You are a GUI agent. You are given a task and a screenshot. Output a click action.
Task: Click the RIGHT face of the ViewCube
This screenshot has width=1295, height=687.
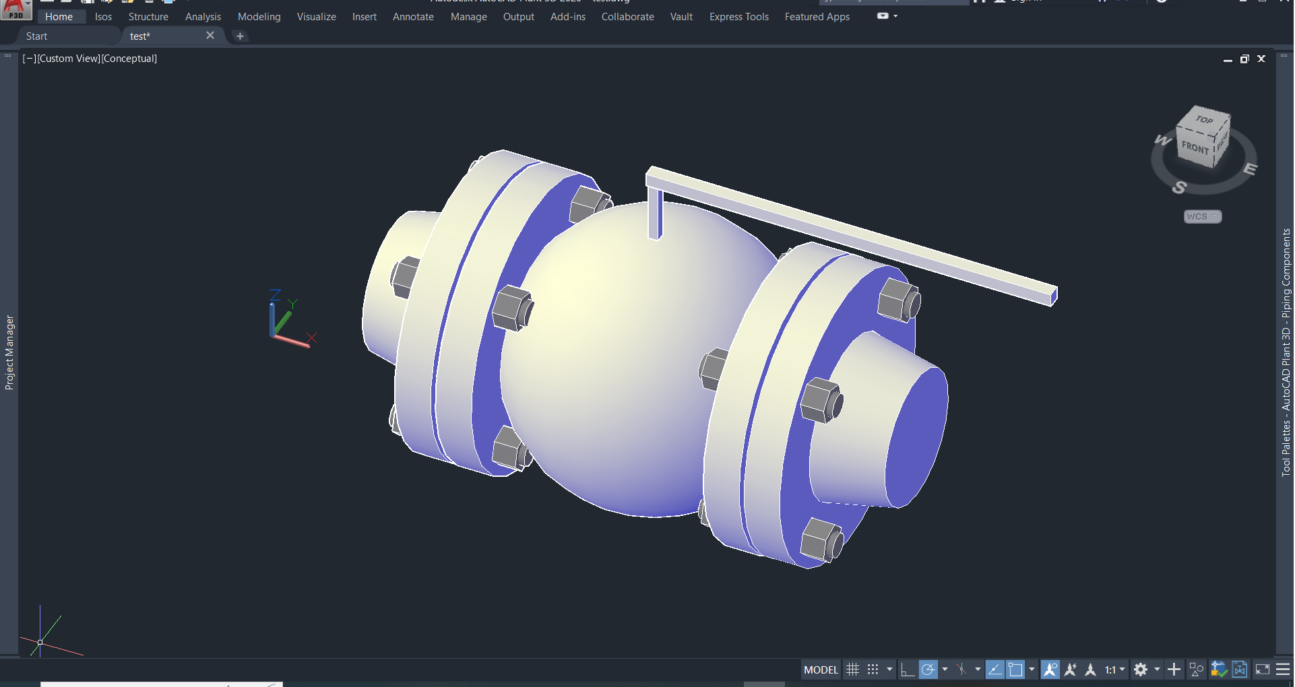pos(1222,142)
